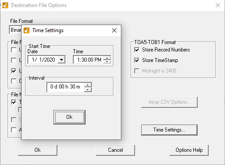Close the Time Settings dialog
225x165 pixels.
(114, 30)
